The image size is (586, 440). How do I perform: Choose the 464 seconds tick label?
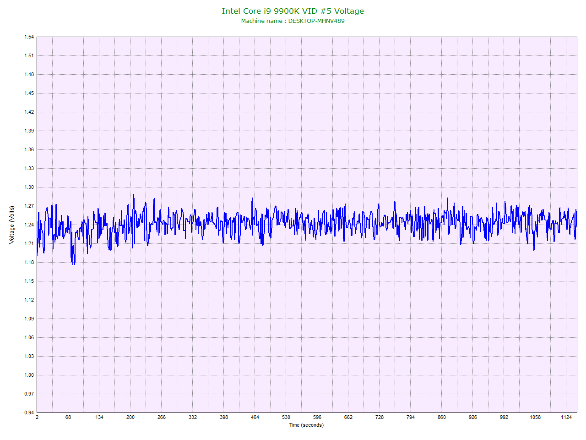(255, 417)
